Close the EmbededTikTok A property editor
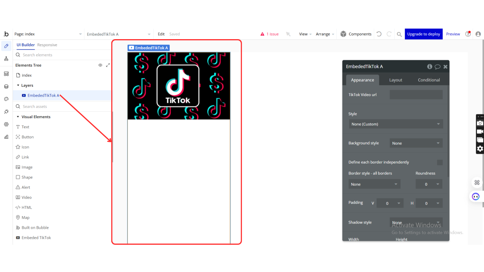The image size is (484, 272). tap(445, 67)
